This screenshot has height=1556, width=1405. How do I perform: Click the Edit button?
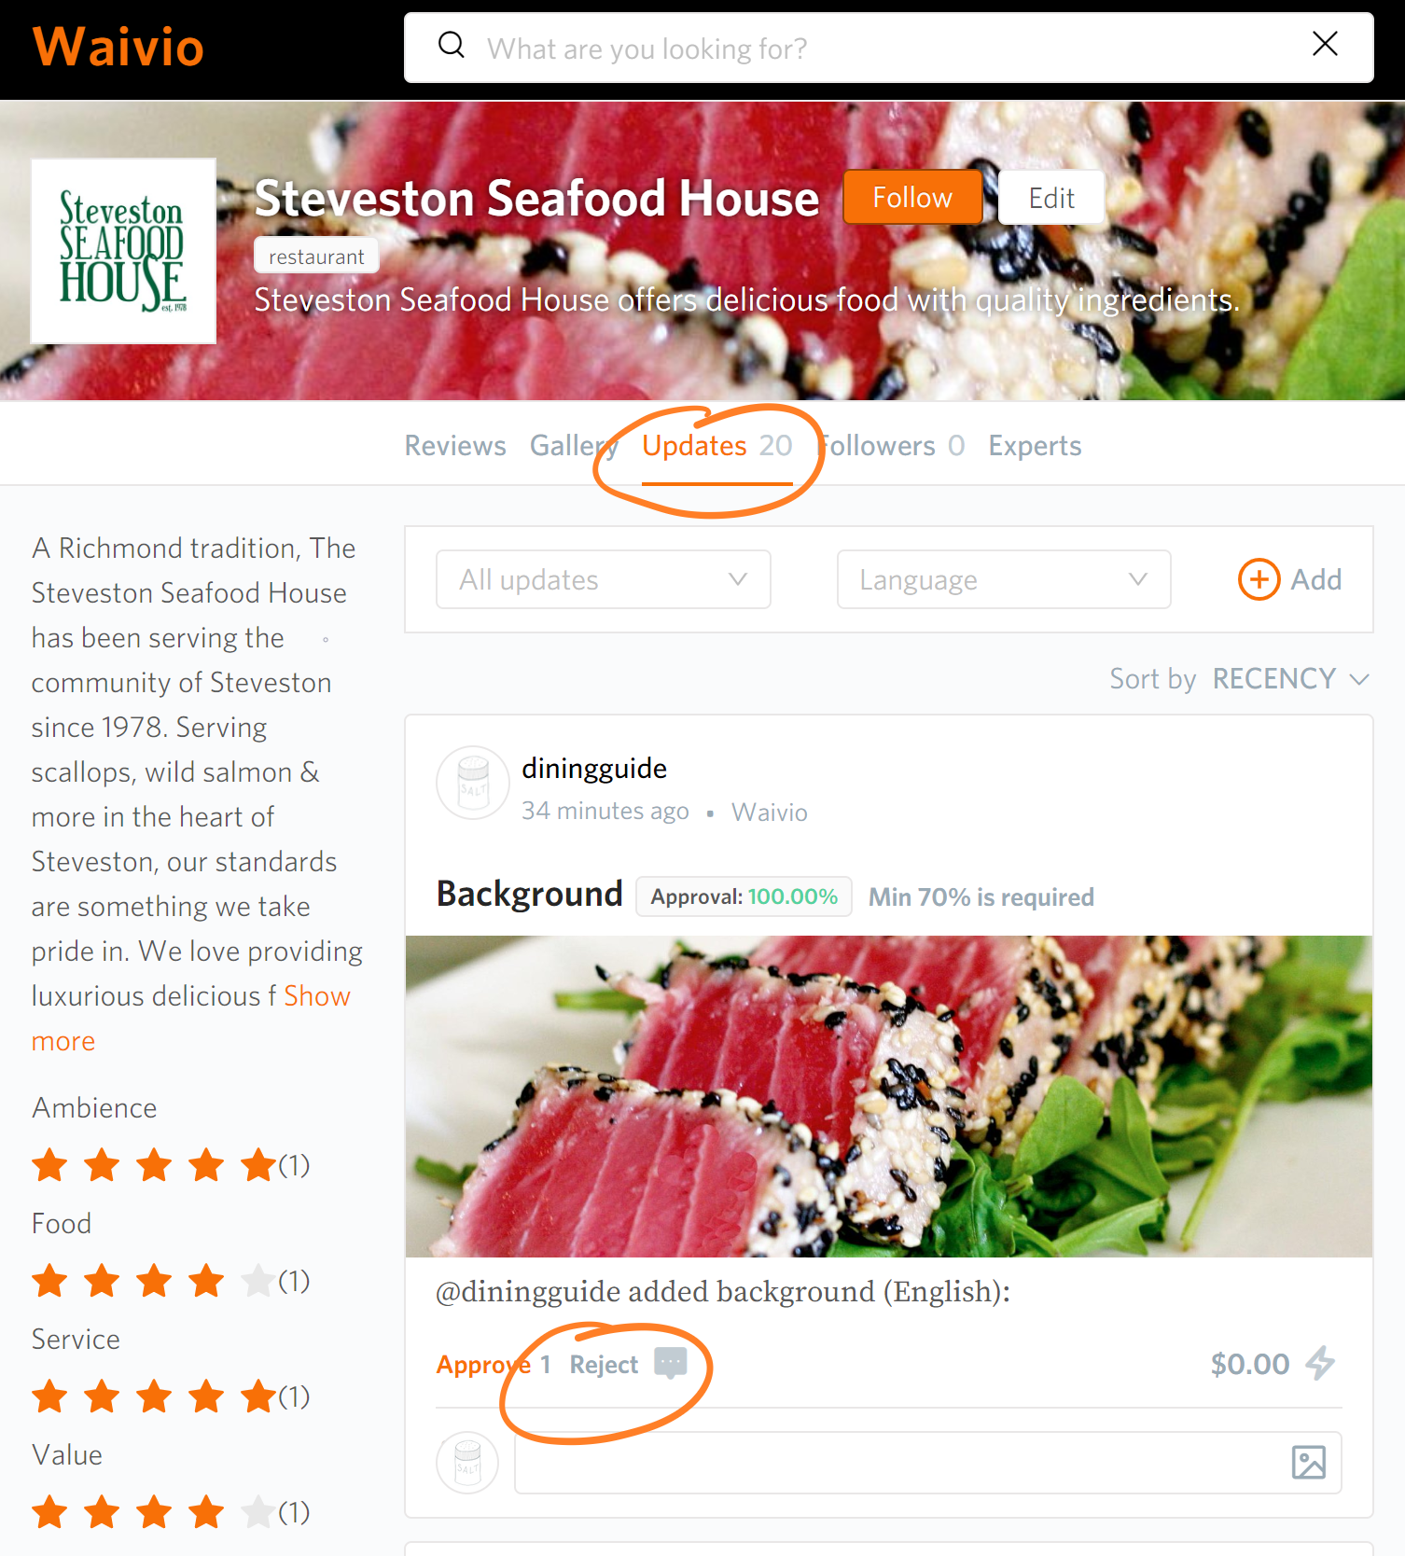pyautogui.click(x=1051, y=197)
